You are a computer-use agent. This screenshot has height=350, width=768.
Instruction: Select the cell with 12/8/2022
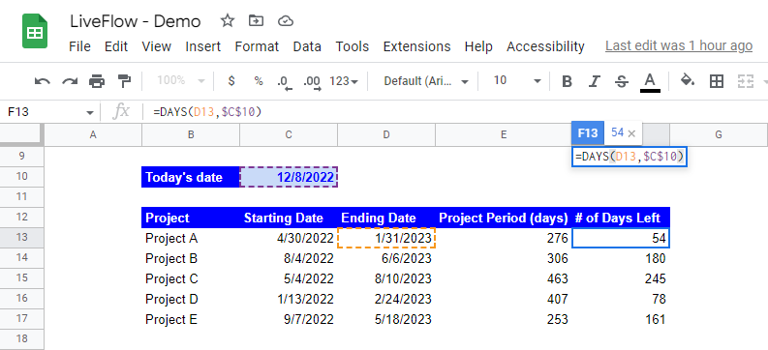point(289,177)
